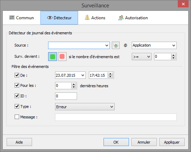Expand the Source combo box
This screenshot has width=191, height=152.
(79, 46)
